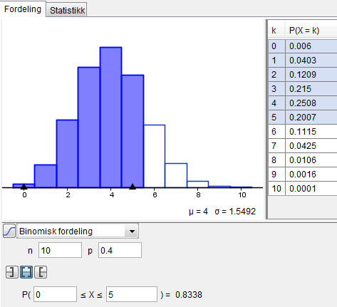Open the Binomisk fordeling dropdown arrow
Screen dimensions: 337x307
132,231
